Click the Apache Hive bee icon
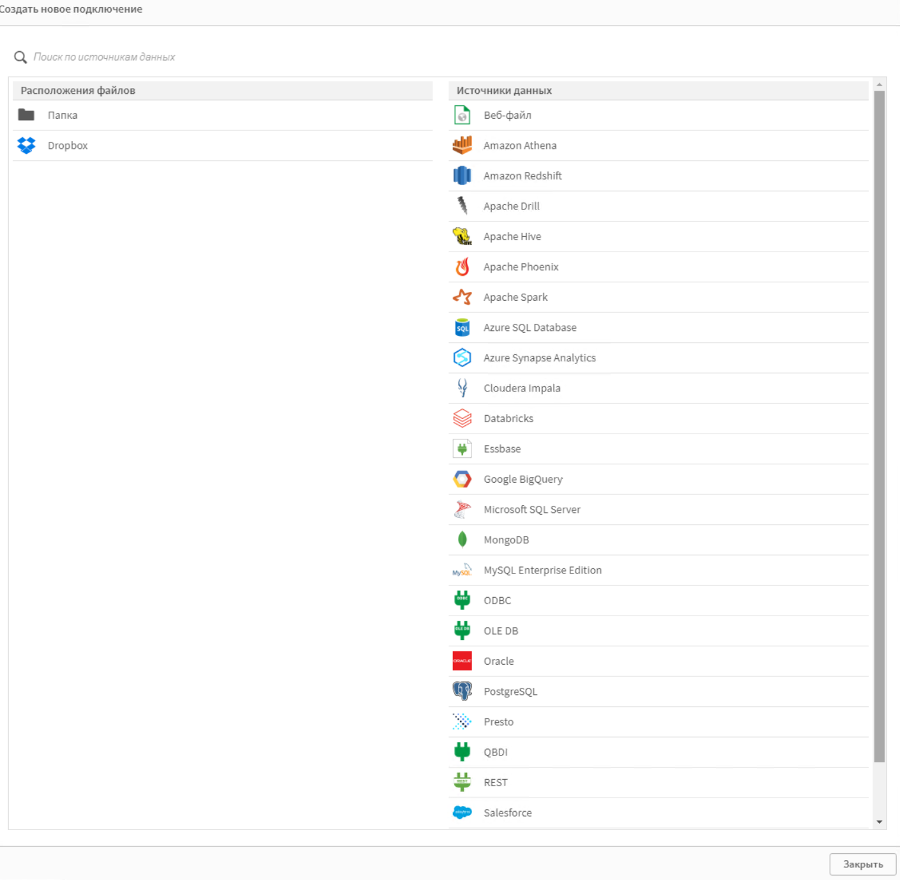 [462, 236]
